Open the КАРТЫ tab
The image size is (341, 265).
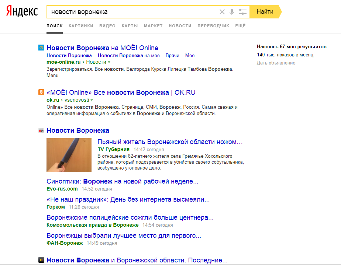[130, 26]
